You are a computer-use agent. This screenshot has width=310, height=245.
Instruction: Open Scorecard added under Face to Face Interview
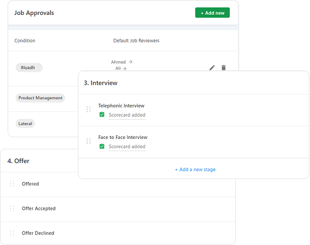tap(127, 147)
